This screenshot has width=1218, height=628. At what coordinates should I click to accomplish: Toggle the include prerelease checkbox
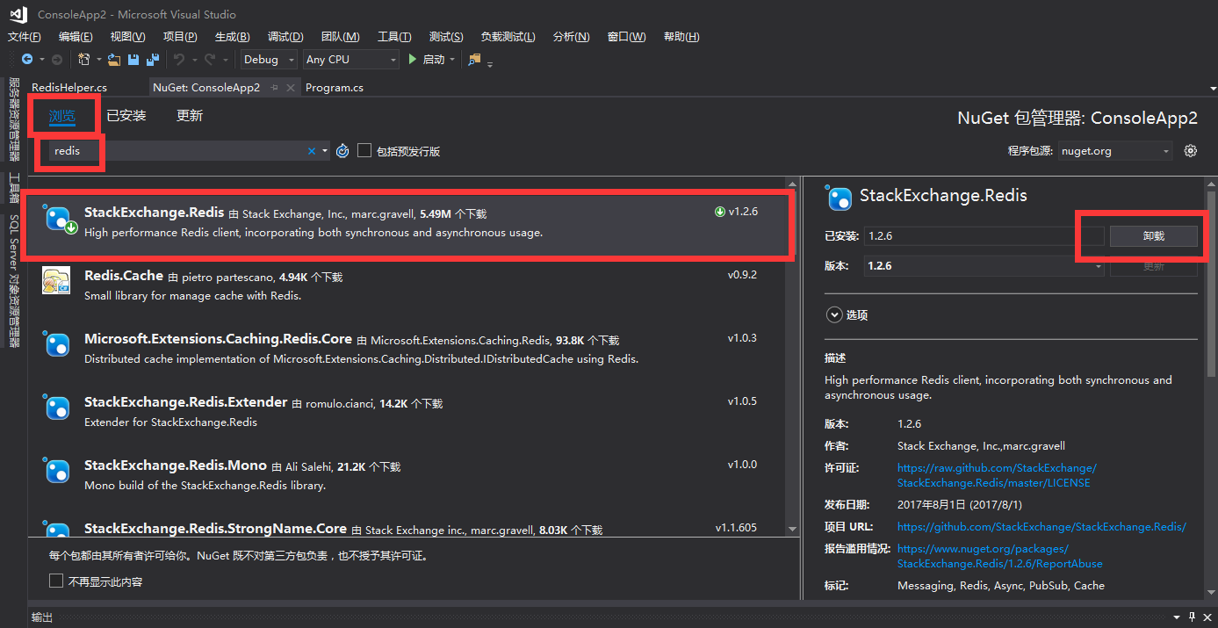tap(364, 151)
